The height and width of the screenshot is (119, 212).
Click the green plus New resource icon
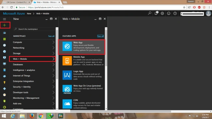tap(5, 25)
